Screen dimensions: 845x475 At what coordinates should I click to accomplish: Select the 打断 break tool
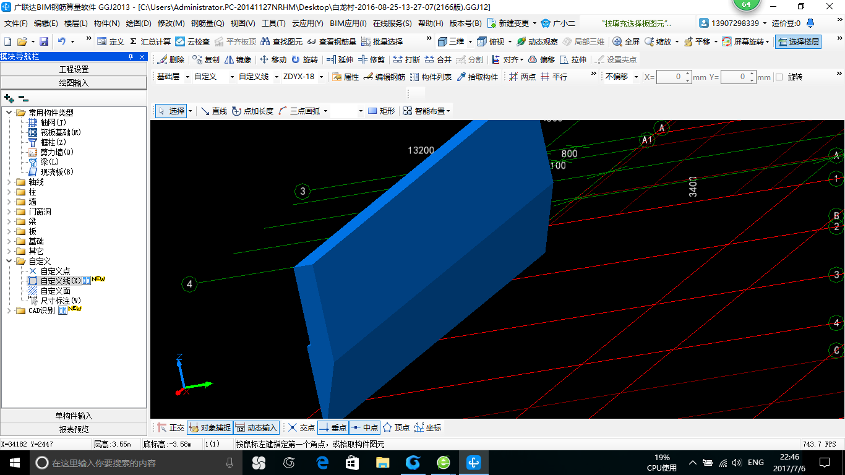pyautogui.click(x=406, y=60)
